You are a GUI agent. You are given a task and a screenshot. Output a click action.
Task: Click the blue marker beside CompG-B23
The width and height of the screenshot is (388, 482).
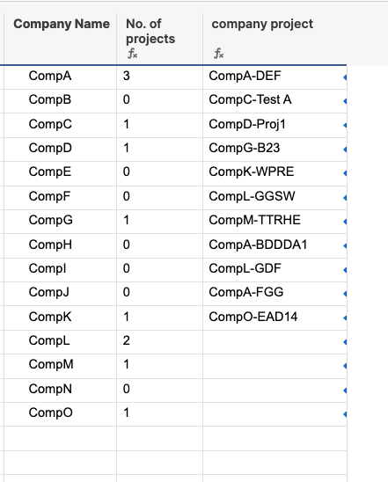345,150
